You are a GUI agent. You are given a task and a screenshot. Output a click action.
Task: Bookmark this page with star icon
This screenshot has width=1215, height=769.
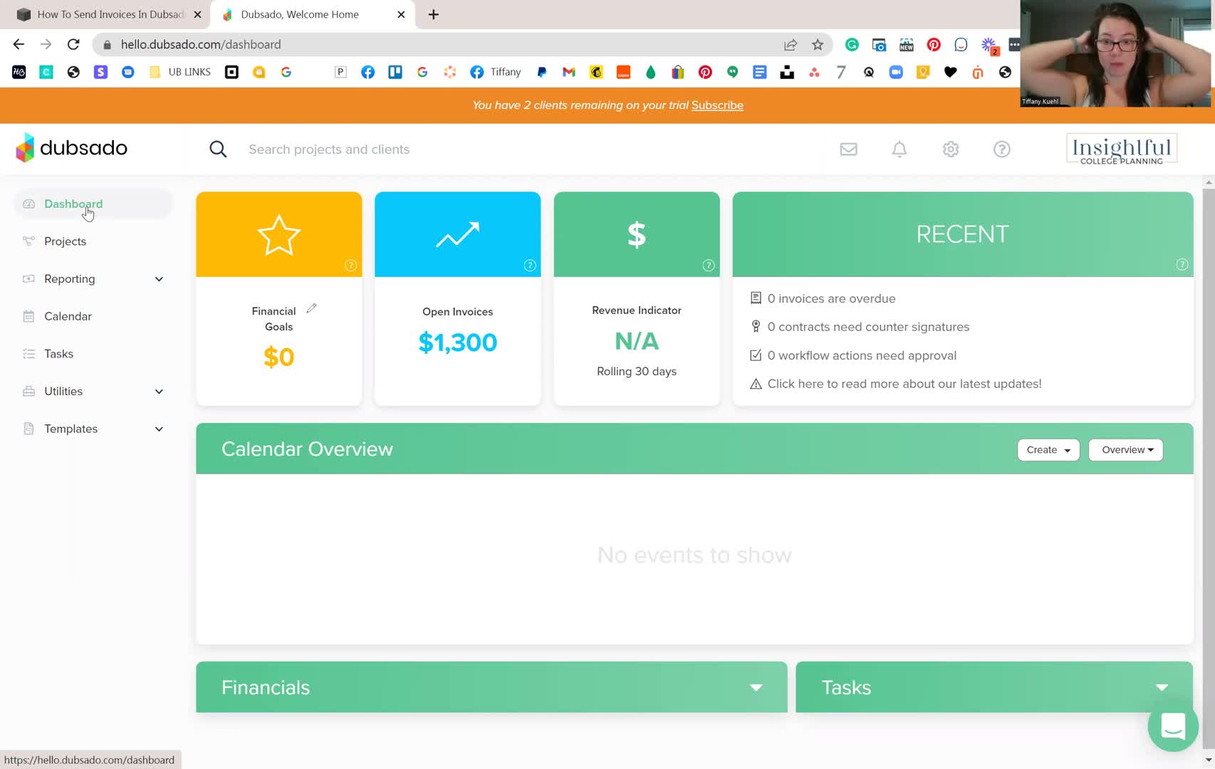point(818,45)
